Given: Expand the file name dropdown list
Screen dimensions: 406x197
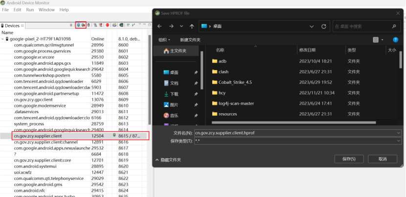Looking at the screenshot, I should (400, 132).
